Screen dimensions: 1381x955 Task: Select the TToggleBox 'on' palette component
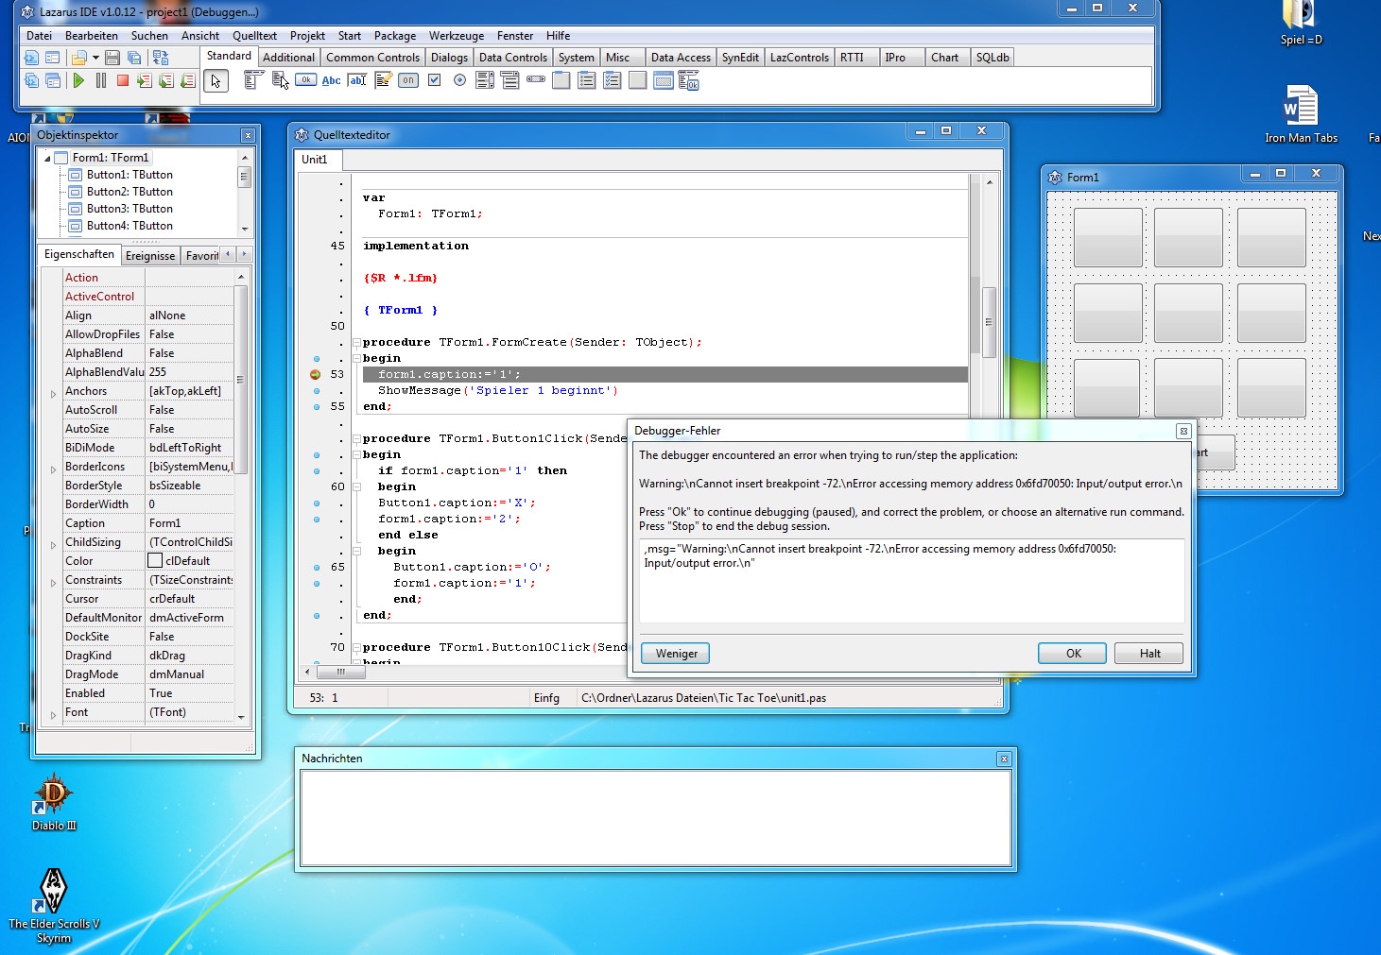(408, 80)
